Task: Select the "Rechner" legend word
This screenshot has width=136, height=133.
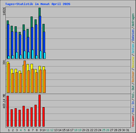Action: (x=133, y=77)
